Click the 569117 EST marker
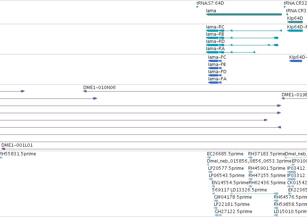Image resolution: width=307 pixels, height=217 pixels. (214, 194)
